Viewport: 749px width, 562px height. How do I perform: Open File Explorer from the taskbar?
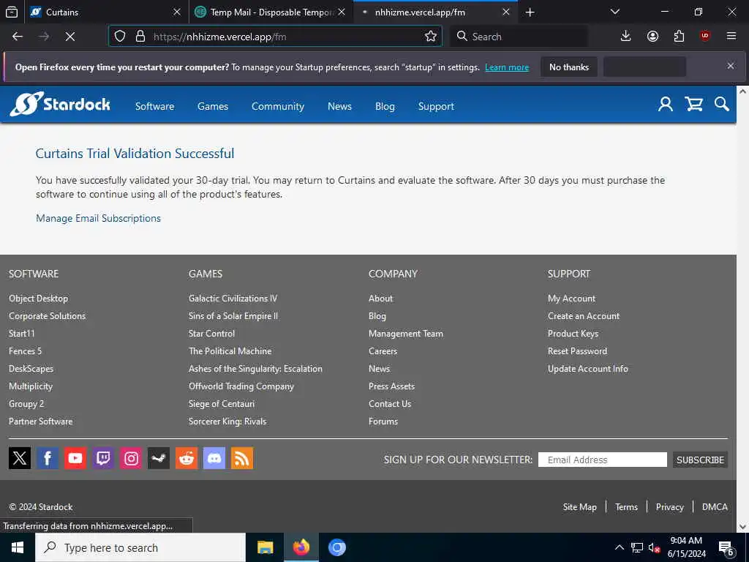point(265,547)
